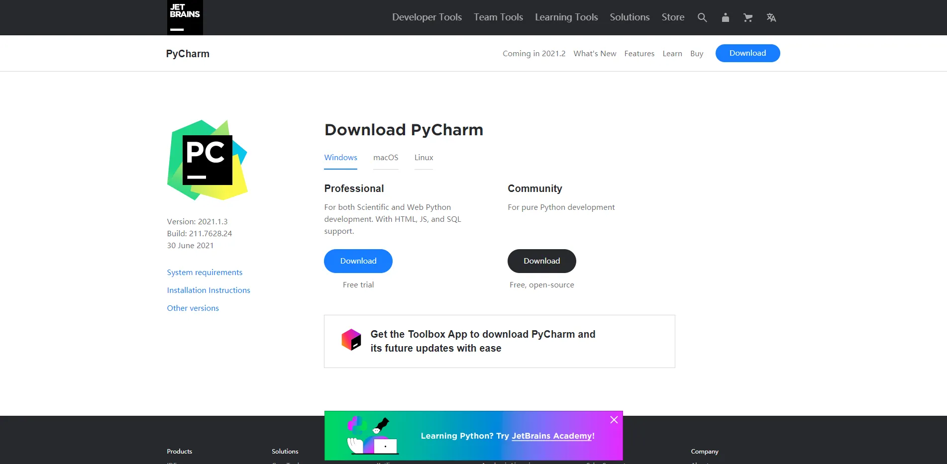The width and height of the screenshot is (947, 464).
Task: Click the JetBrains logo
Action: tap(185, 17)
